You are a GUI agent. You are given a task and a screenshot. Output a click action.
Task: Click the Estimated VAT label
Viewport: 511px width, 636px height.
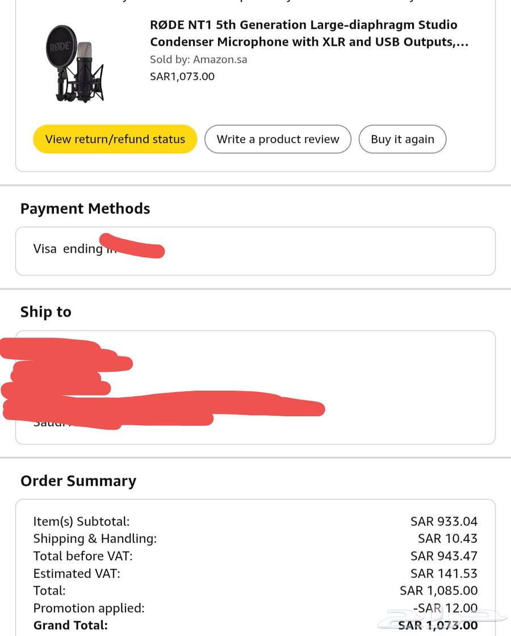tap(77, 573)
